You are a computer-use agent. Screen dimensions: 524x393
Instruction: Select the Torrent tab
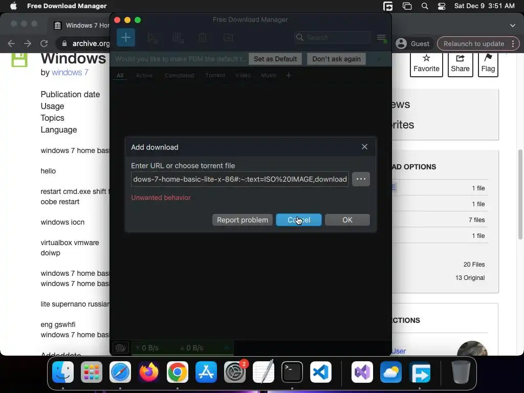pos(215,76)
